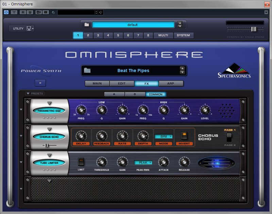Image resolution: width=272 pixels, height=214 pixels.
Task: Click the Tube Limiter THRESHOLD knob
Action: [102, 162]
